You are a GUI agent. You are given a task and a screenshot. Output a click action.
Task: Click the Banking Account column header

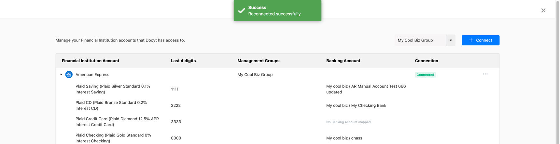(x=343, y=61)
